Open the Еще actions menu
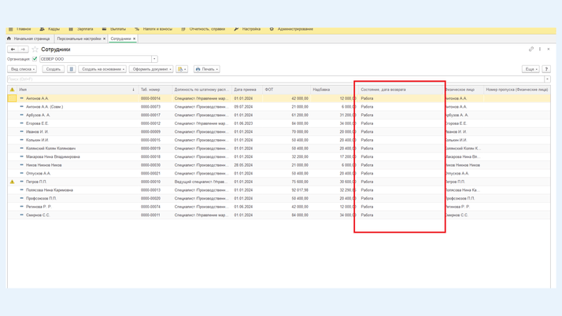Viewport: 562px width, 316px height. tap(531, 69)
